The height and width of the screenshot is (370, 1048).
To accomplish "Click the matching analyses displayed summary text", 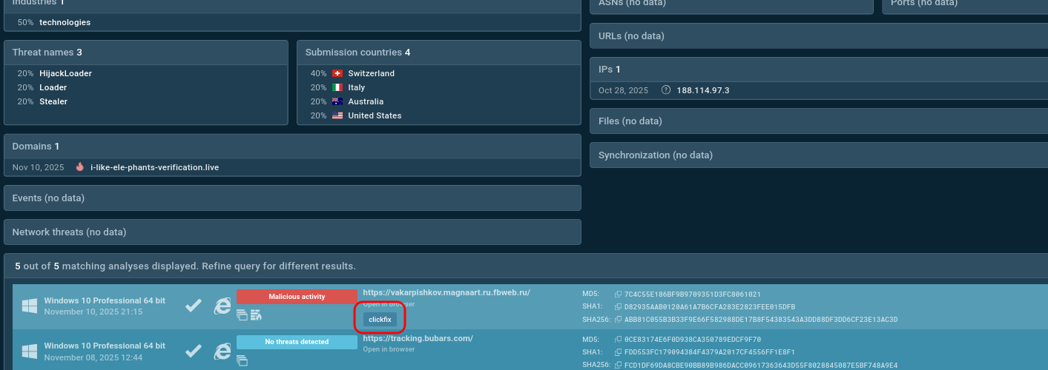I will (x=185, y=266).
